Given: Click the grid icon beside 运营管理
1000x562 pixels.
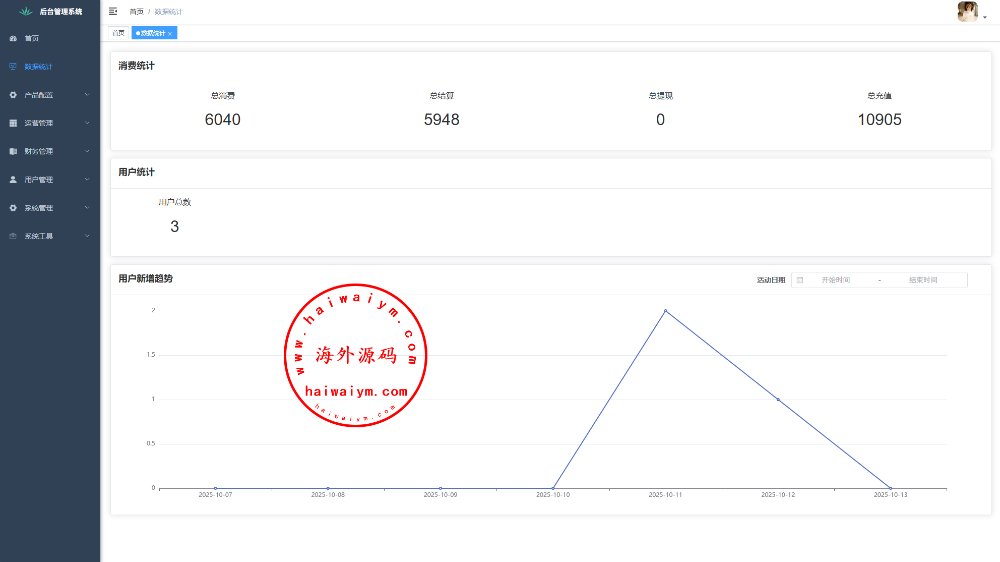Looking at the screenshot, I should click(13, 123).
